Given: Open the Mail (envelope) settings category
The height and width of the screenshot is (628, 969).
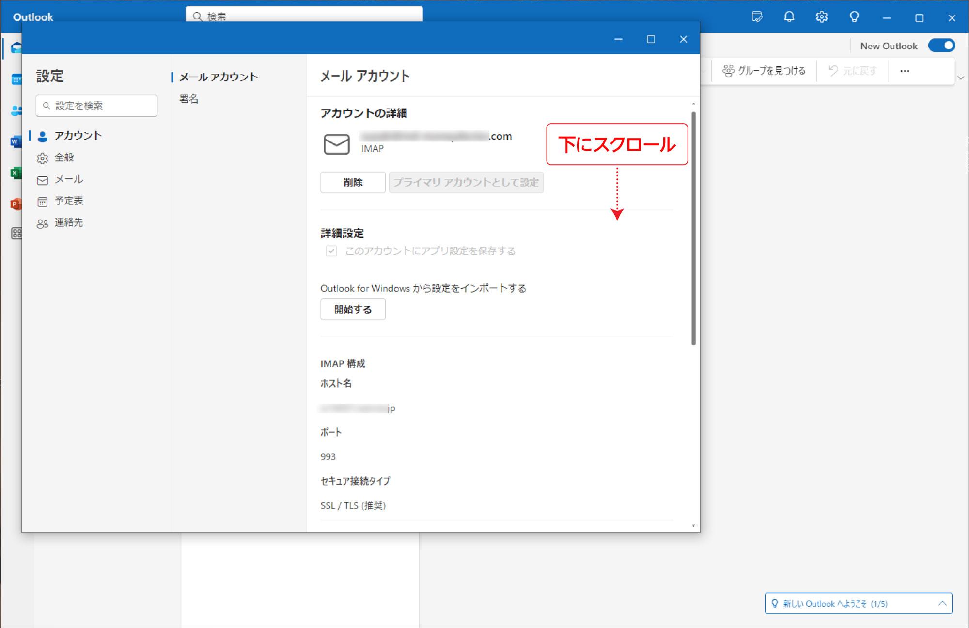Looking at the screenshot, I should pyautogui.click(x=69, y=179).
